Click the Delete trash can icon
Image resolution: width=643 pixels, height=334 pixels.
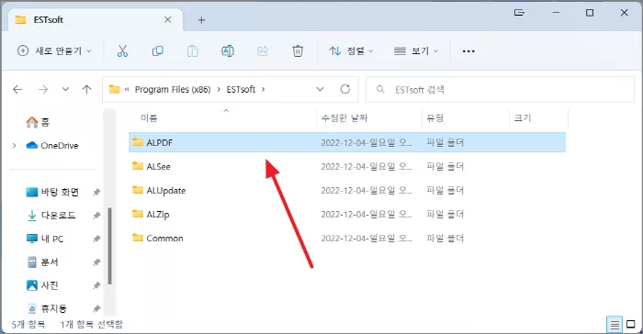point(298,50)
